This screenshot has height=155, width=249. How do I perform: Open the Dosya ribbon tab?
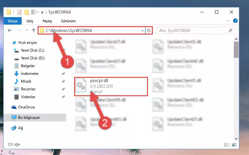(x=13, y=21)
